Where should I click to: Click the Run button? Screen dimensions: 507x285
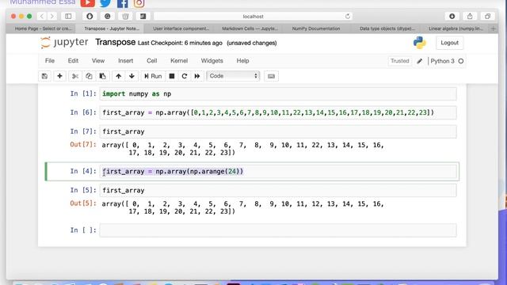point(153,76)
